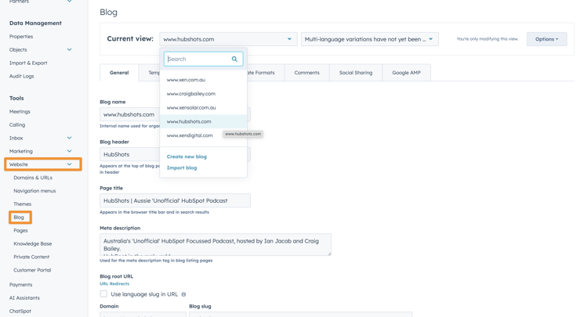This screenshot has height=317, width=580.
Task: Open Payments in the sidebar
Action: (x=20, y=284)
